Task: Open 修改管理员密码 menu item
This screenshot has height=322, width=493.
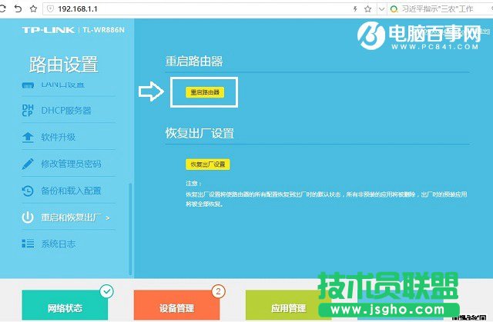Action: [x=72, y=164]
